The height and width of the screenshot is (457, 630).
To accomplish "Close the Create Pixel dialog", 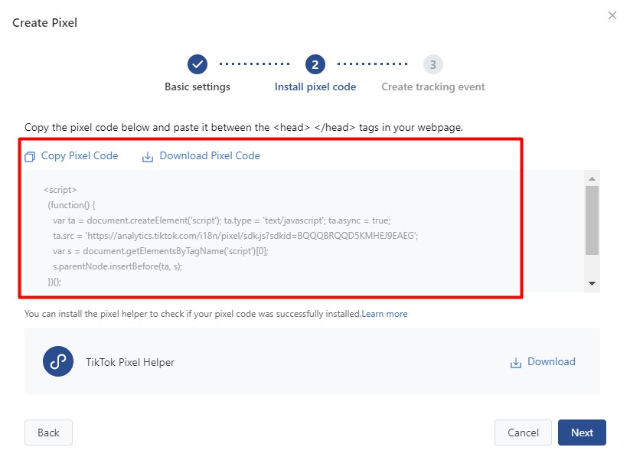I will (612, 15).
